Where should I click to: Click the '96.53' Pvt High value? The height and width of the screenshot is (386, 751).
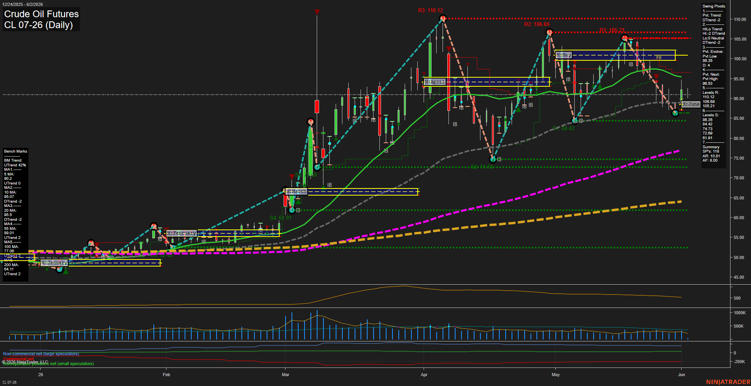pyautogui.click(x=707, y=84)
